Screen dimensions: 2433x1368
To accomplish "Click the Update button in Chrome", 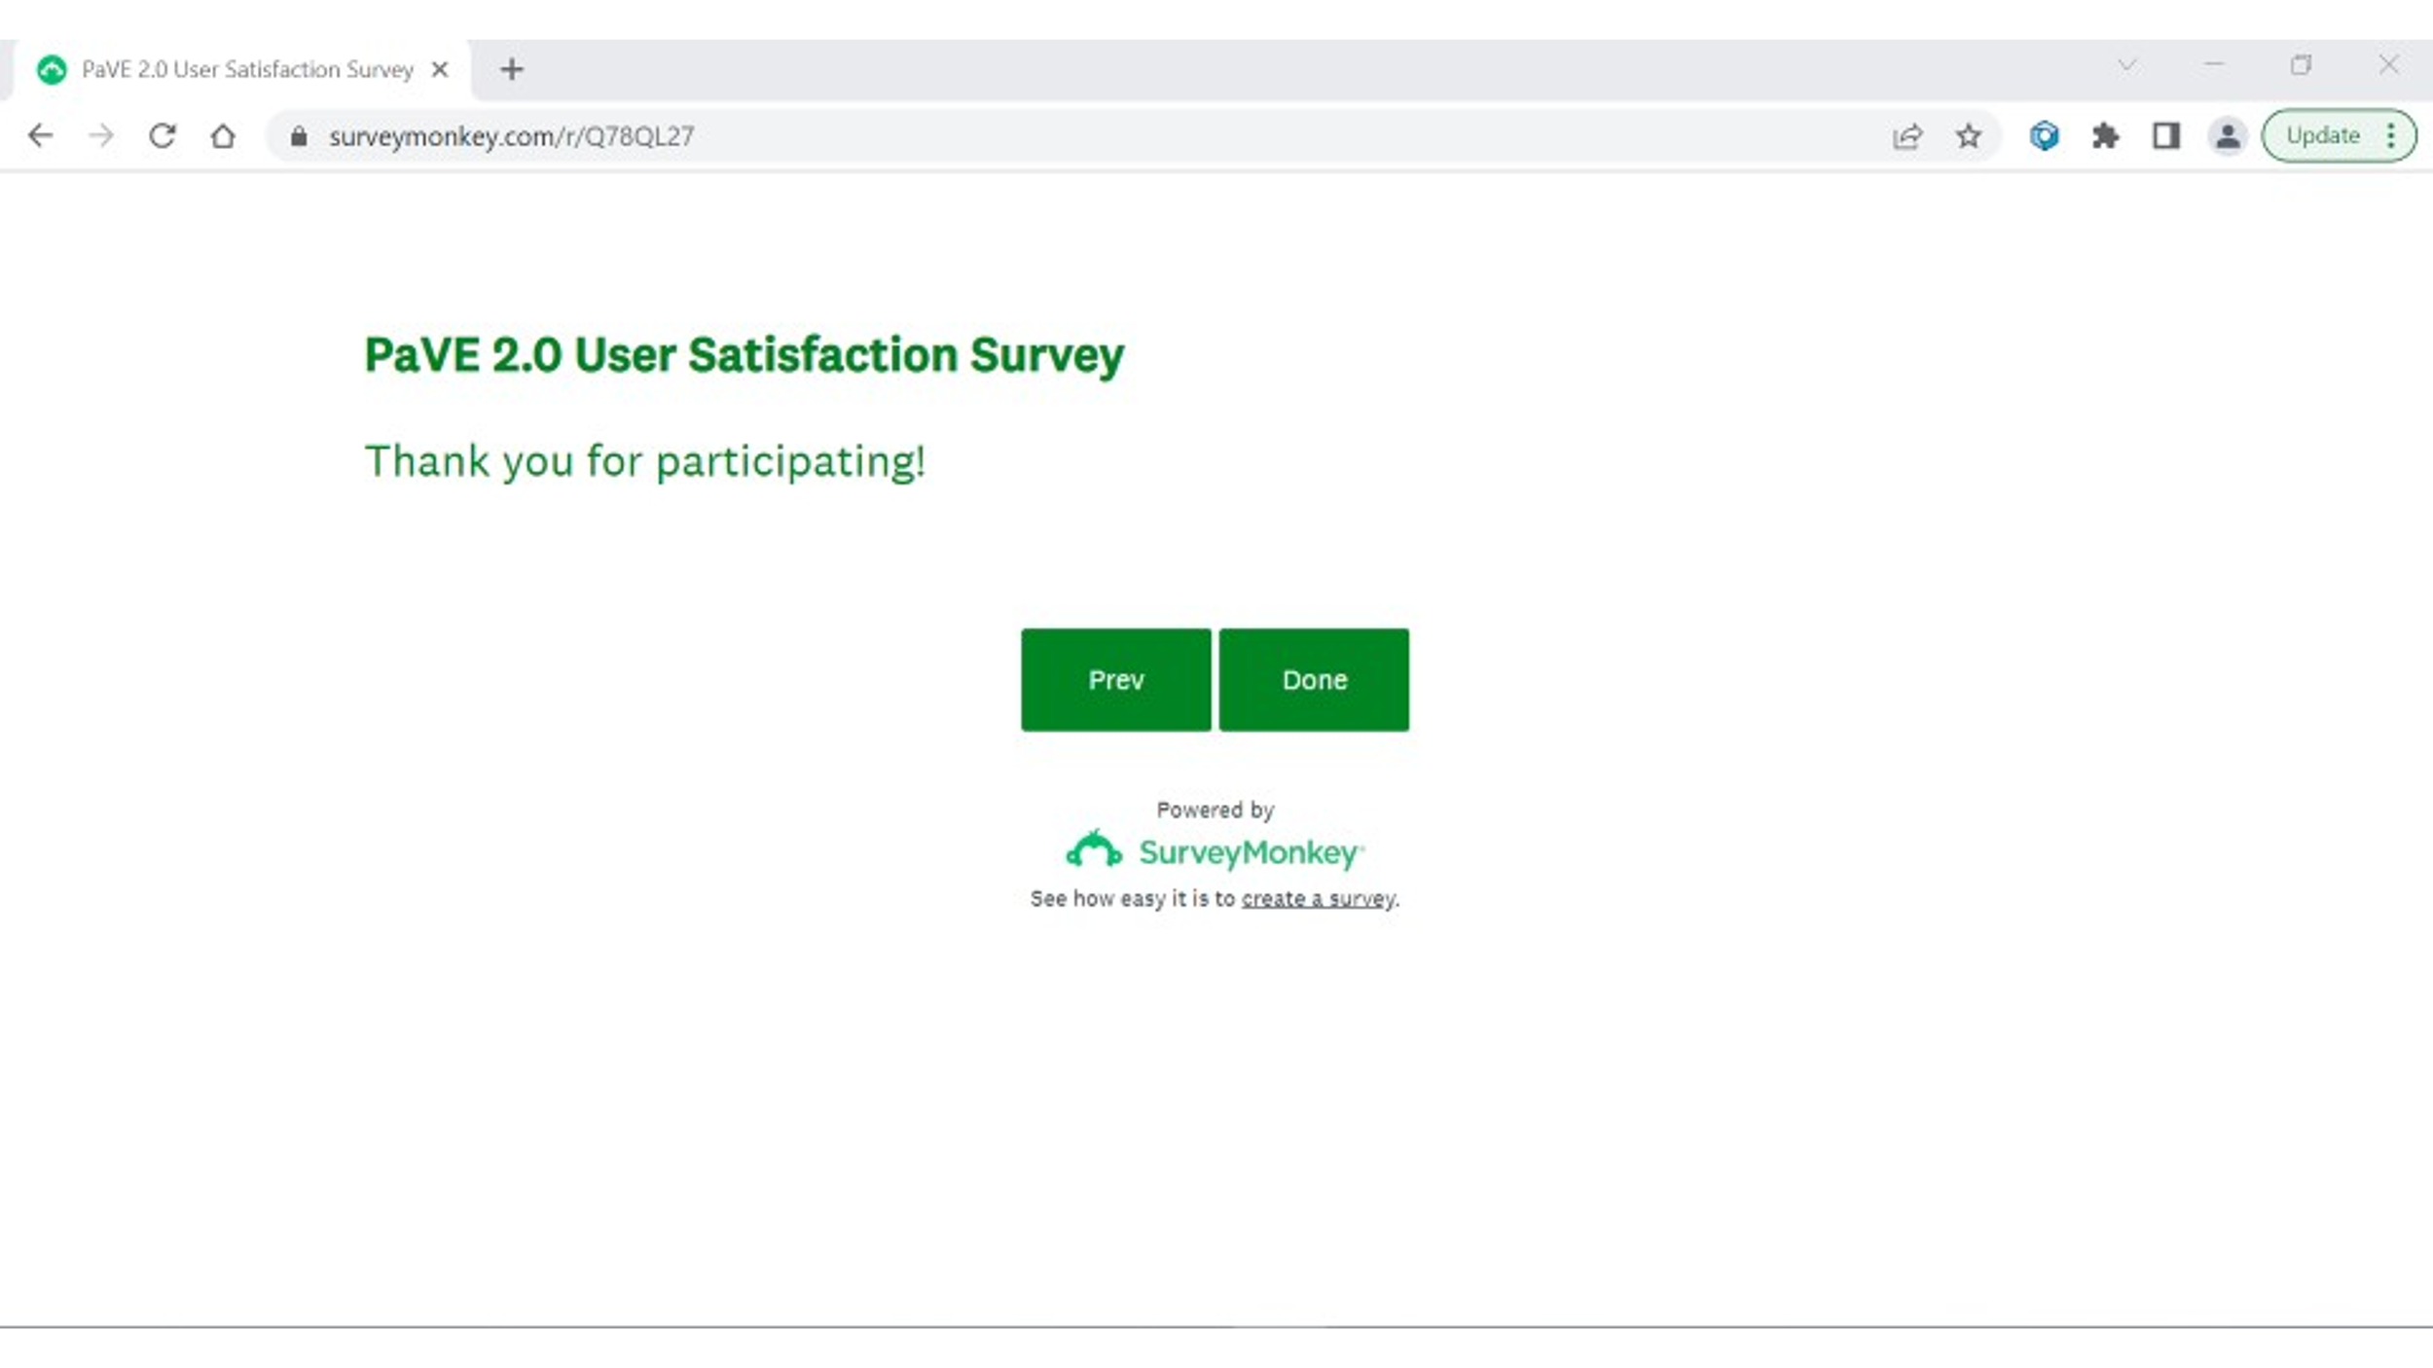I will tap(2322, 135).
